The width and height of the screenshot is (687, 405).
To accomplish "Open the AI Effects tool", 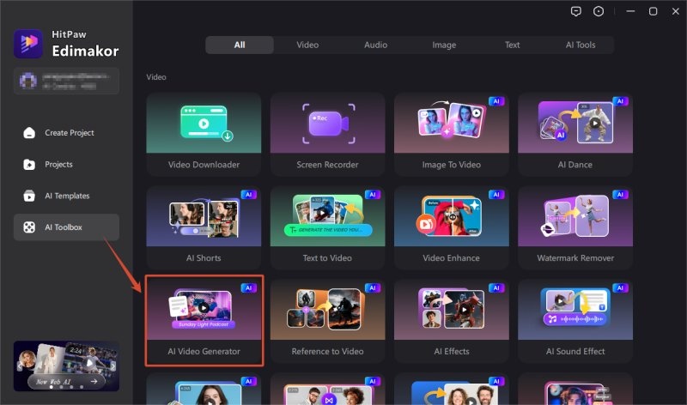I will (x=452, y=321).
